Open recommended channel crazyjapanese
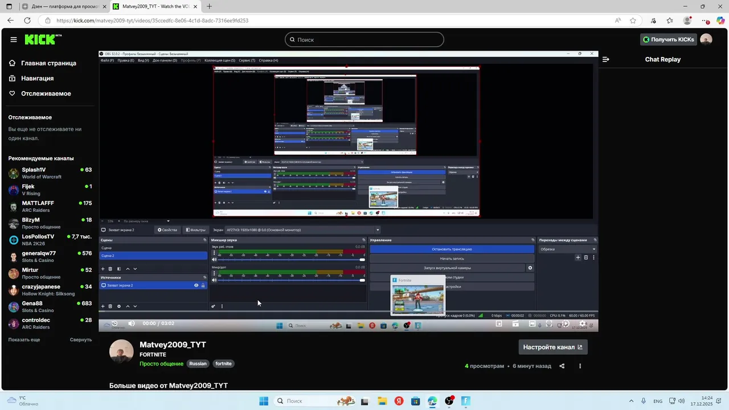The width and height of the screenshot is (729, 410). point(50,290)
